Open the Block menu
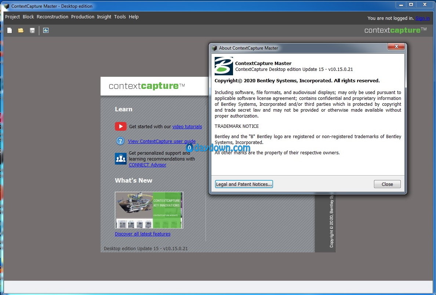436x295 pixels. click(x=28, y=17)
